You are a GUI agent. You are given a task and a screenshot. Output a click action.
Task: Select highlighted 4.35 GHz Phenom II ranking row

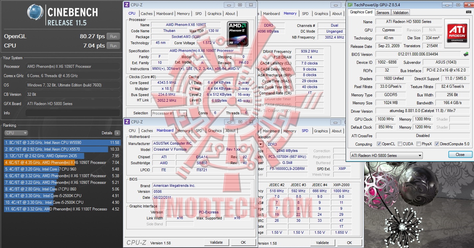click(x=62, y=163)
